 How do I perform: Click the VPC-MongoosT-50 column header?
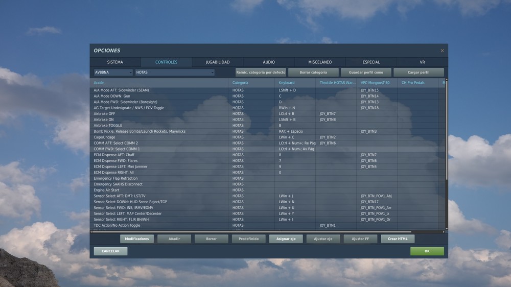click(x=377, y=83)
